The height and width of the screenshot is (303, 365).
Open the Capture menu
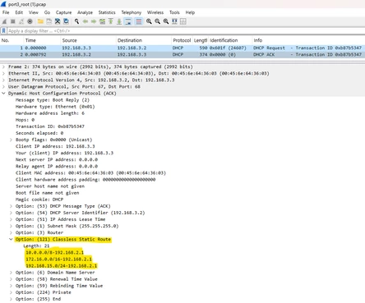63,12
